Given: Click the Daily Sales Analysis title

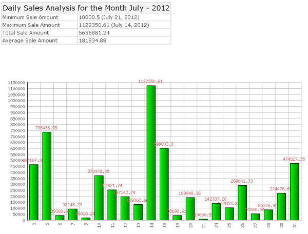Looking at the screenshot, I should (85, 7).
